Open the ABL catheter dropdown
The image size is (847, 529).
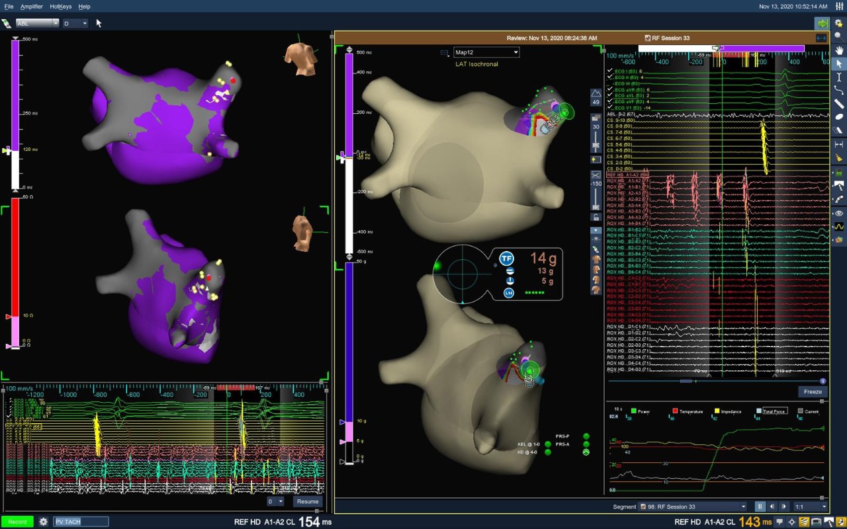pyautogui.click(x=37, y=23)
